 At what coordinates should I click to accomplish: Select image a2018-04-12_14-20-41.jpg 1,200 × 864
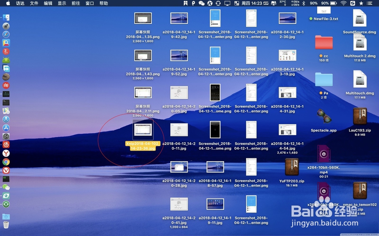point(179,204)
